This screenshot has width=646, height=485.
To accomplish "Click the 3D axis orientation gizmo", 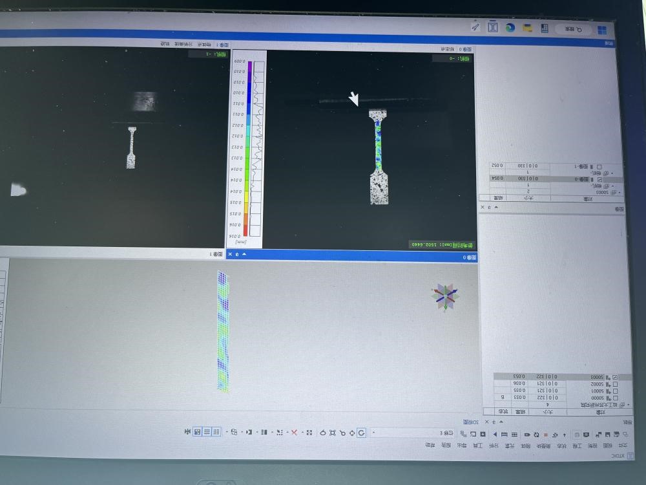I will click(445, 296).
